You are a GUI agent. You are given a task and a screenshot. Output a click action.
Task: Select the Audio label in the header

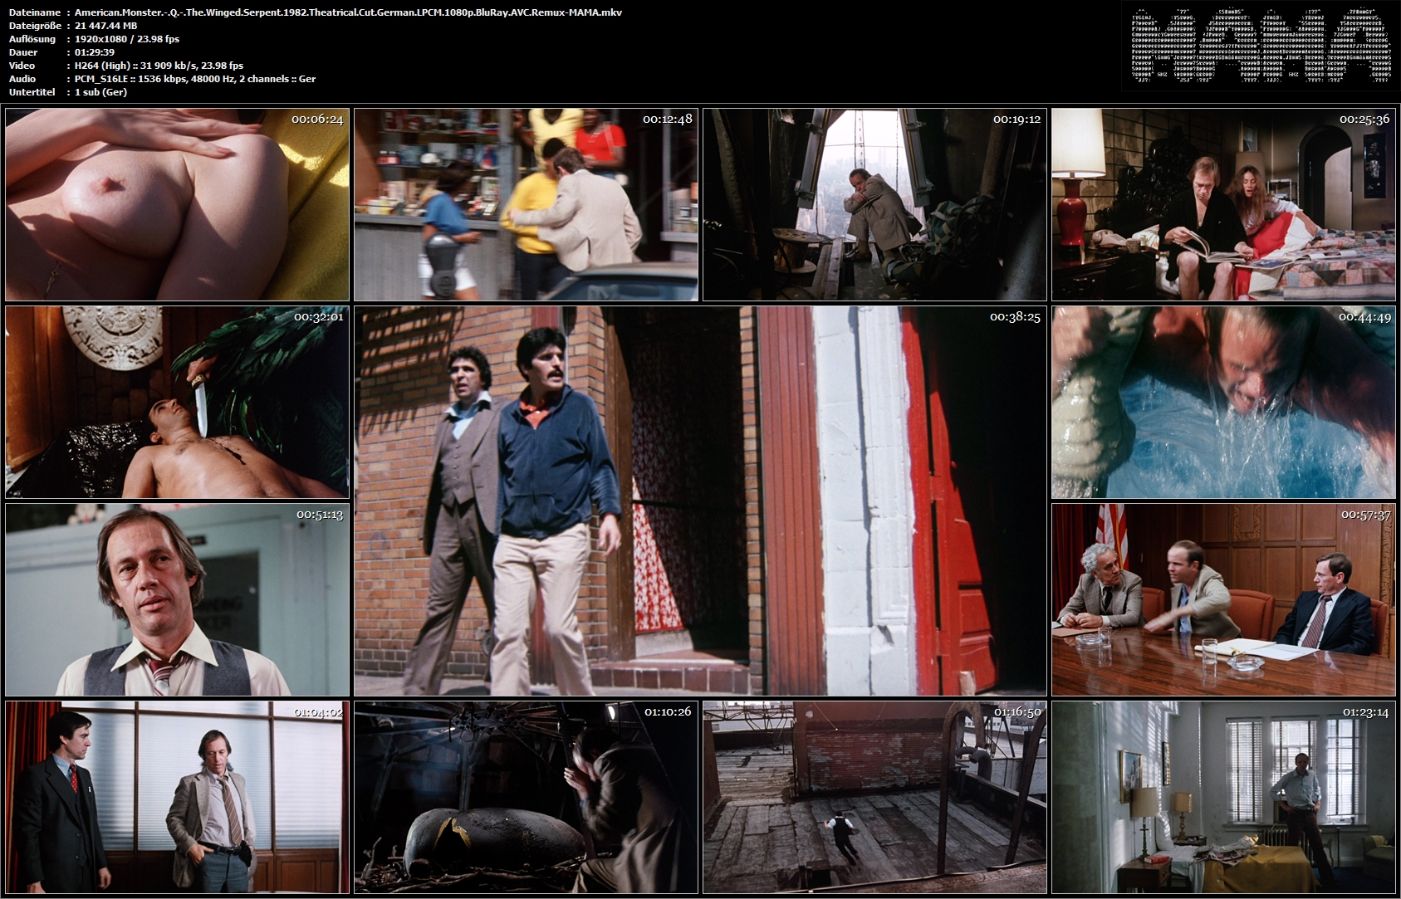pos(22,79)
